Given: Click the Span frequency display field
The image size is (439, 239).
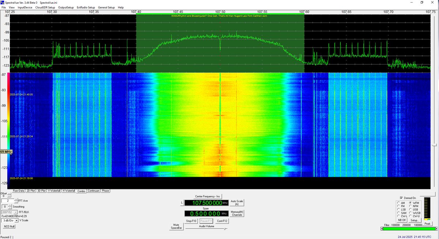Looking at the screenshot, I should pyautogui.click(x=206, y=214).
